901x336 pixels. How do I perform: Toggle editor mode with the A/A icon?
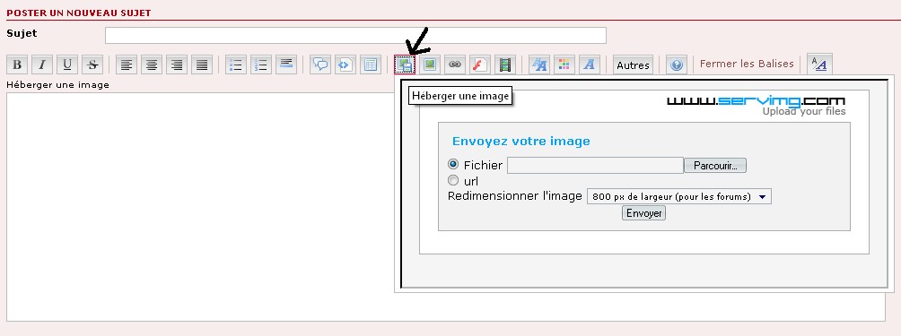pyautogui.click(x=819, y=64)
